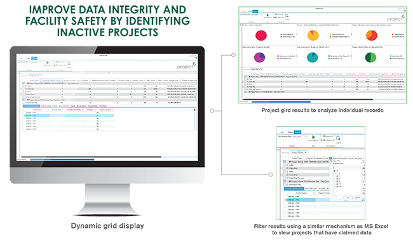Viewport: 413px width, 240px height.
Task: Toggle the All checkbox in the filter popup
Action: tap(334, 171)
